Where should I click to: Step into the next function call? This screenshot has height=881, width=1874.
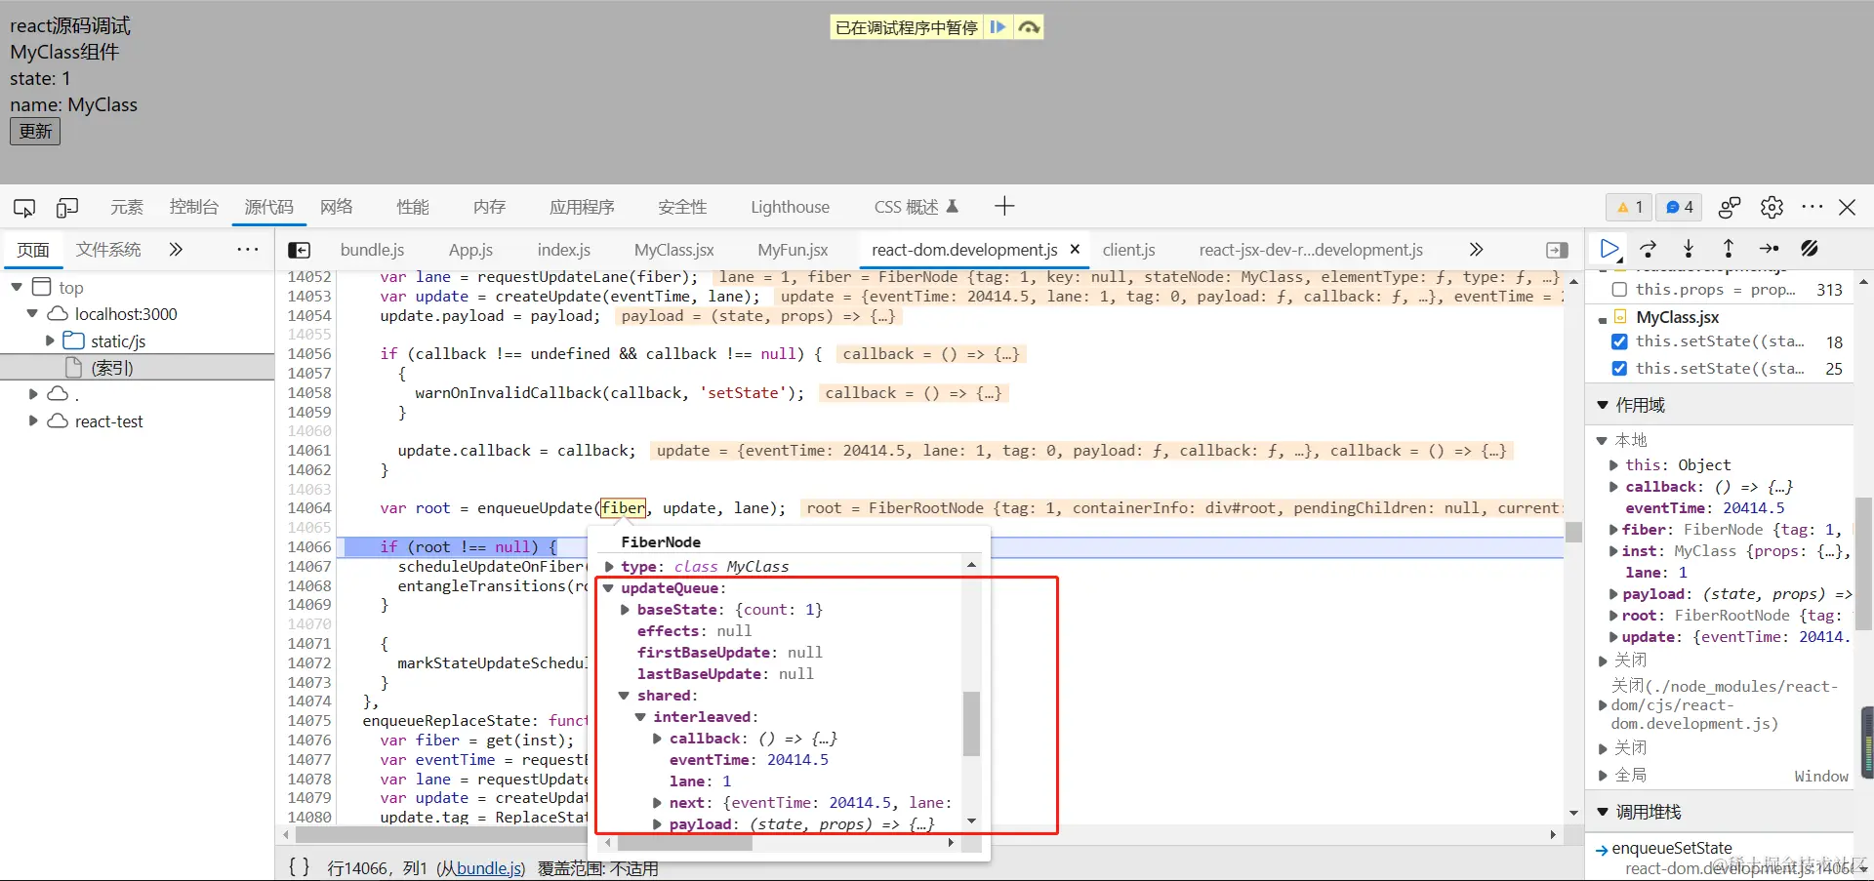tap(1689, 249)
